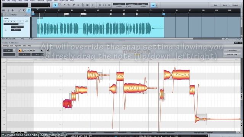Click the Chorus marker in the marker track
The image size is (244, 137).
click(x=66, y=14)
